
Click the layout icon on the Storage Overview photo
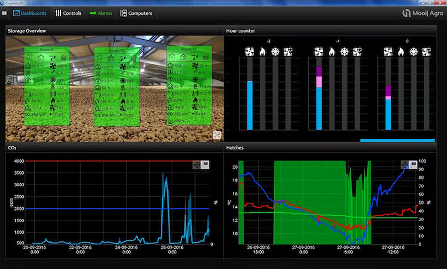217,135
